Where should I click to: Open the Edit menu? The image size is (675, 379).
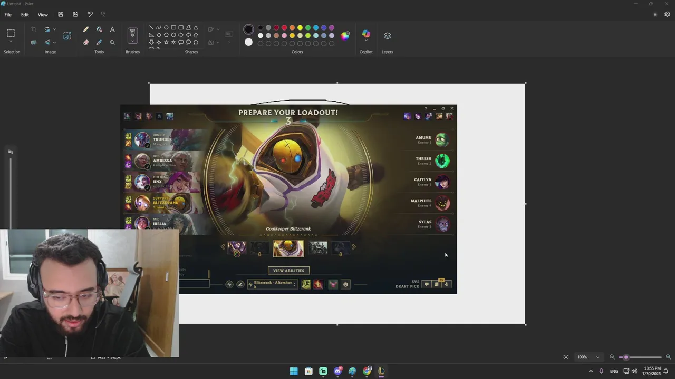(x=25, y=15)
